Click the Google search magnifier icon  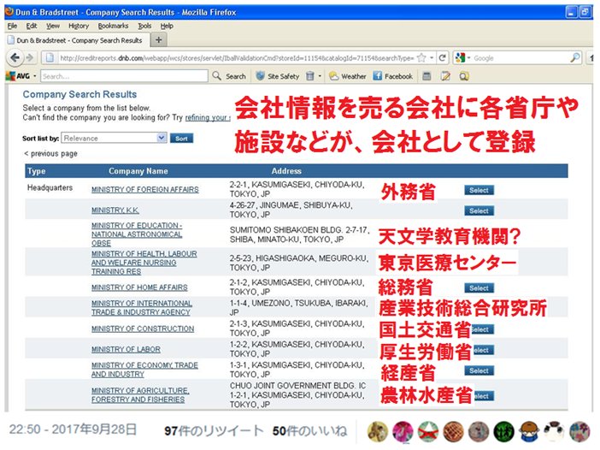[x=574, y=58]
